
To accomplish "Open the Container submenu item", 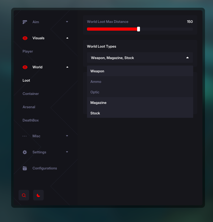I will coord(31,94).
